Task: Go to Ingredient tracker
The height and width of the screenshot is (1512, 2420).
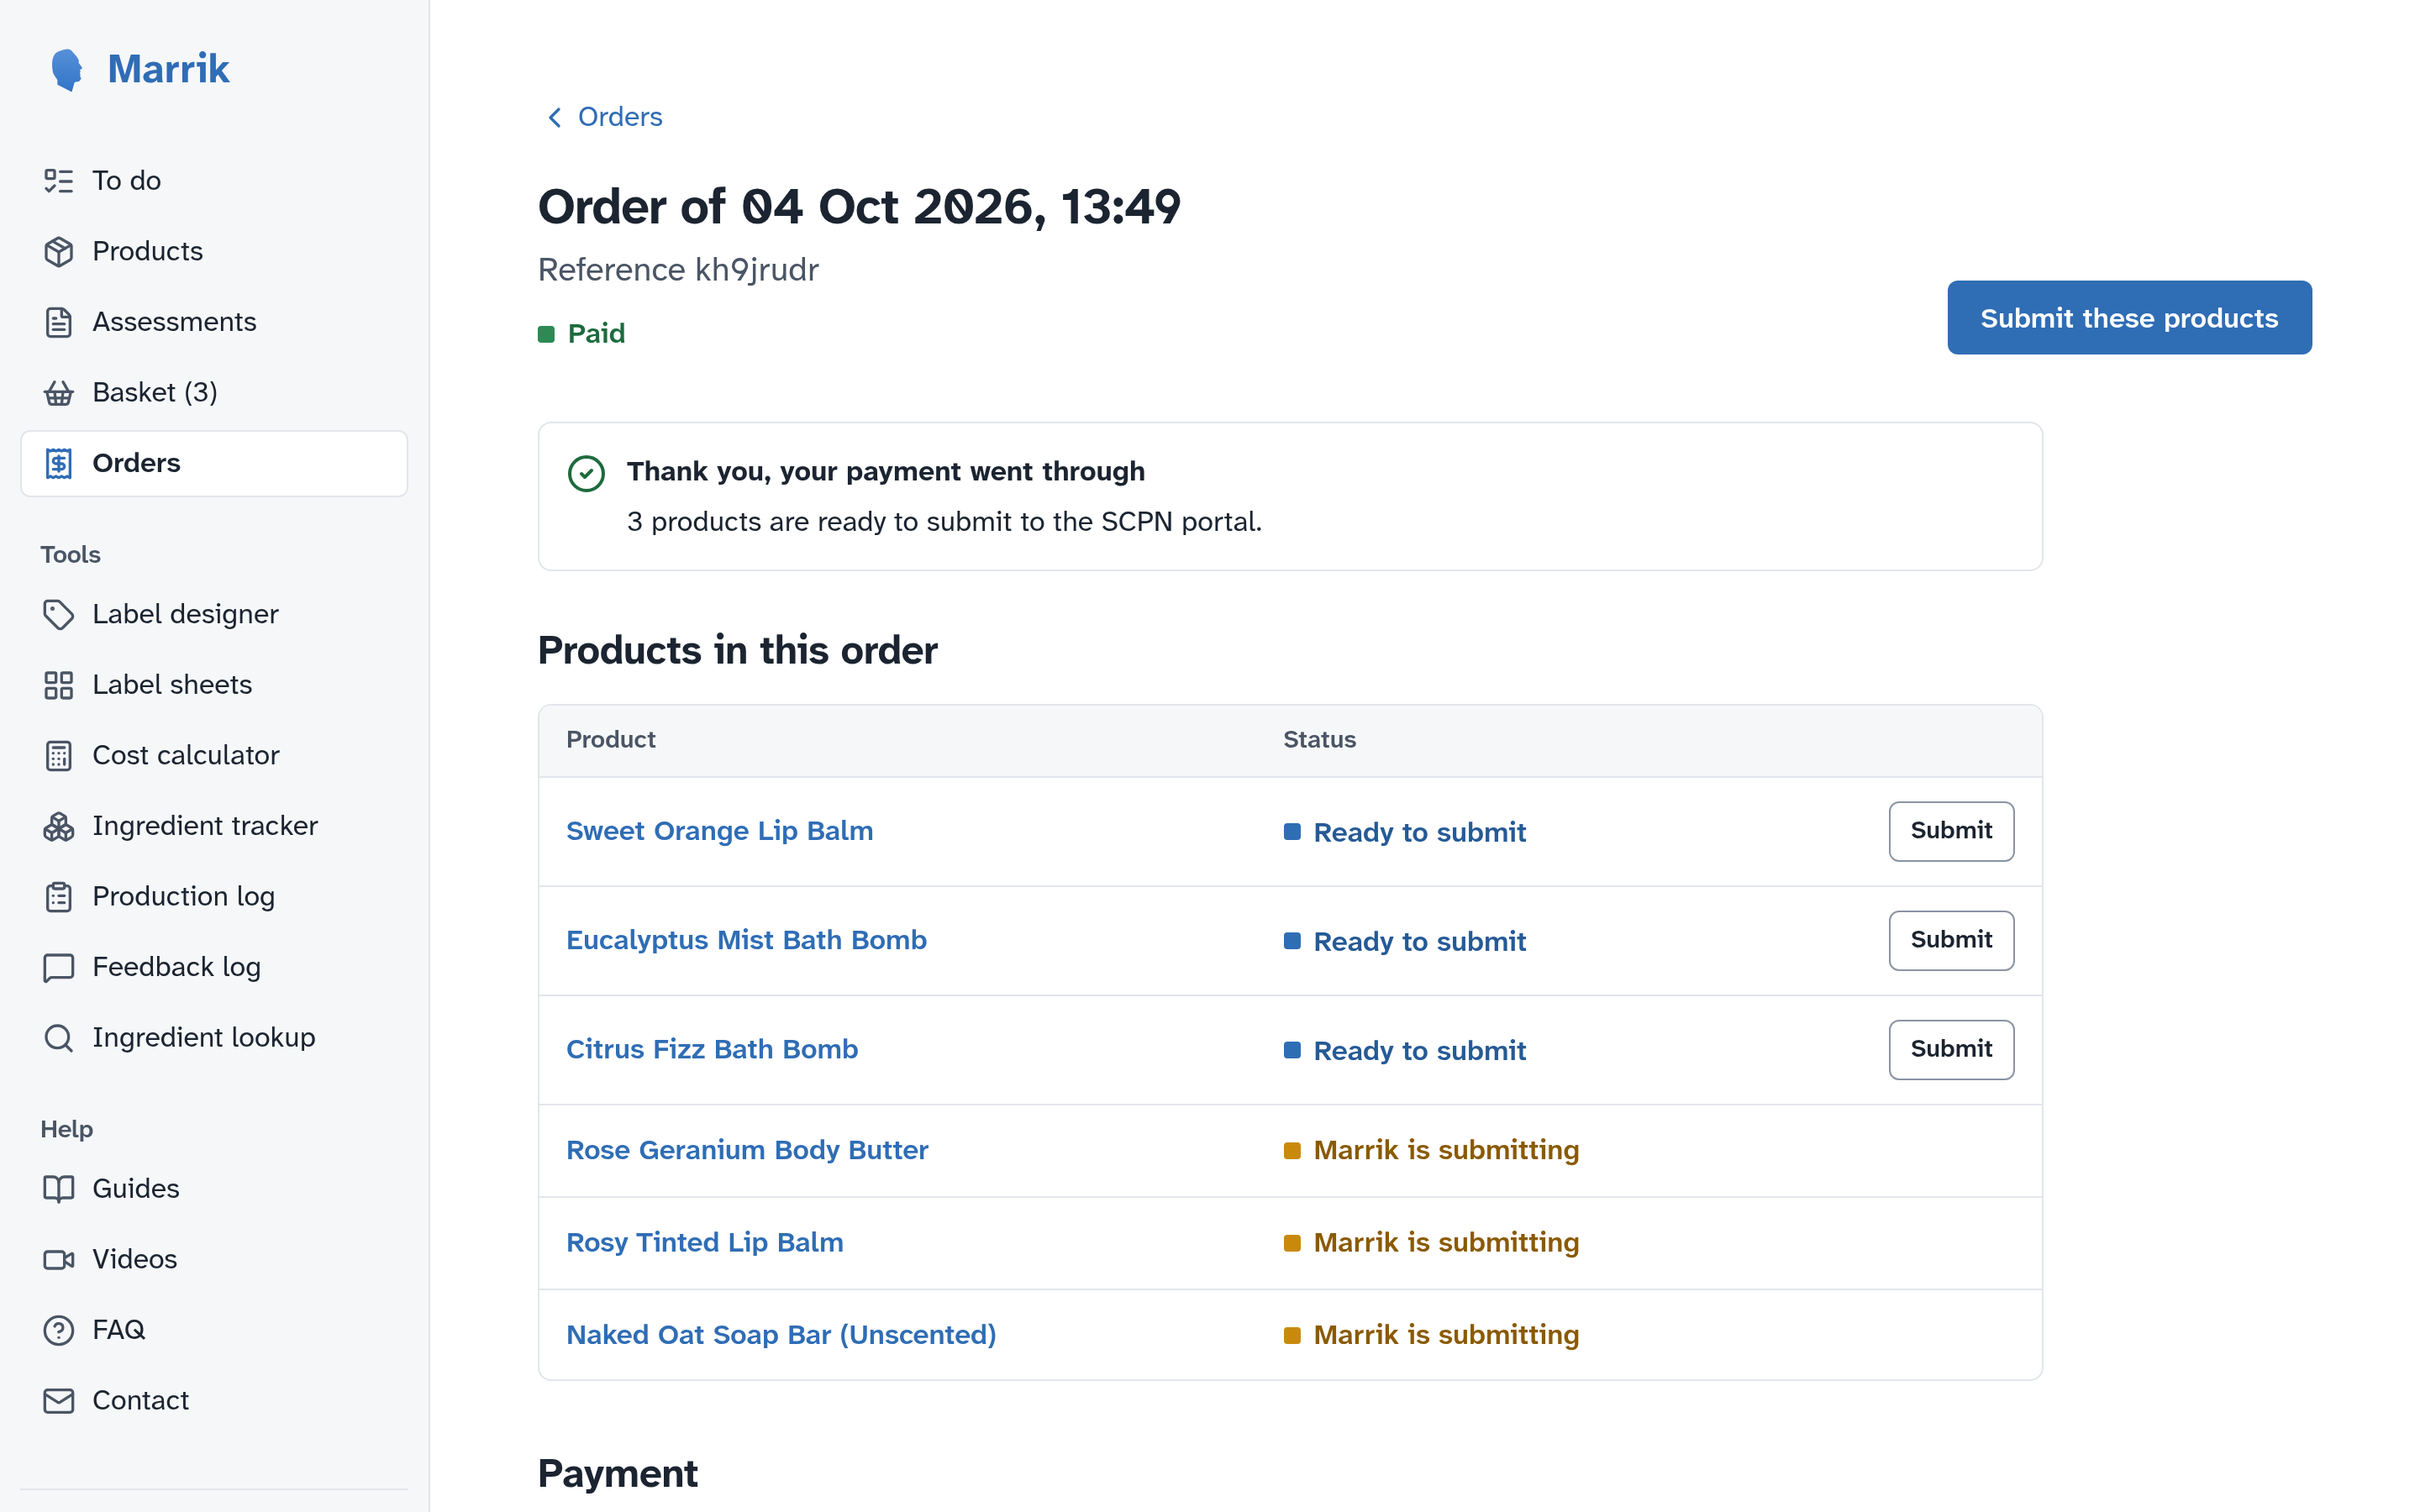Action: pos(214,826)
